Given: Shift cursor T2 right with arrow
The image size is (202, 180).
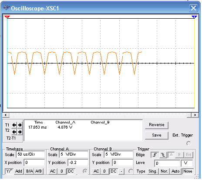Looking at the screenshot, I should [20, 132].
